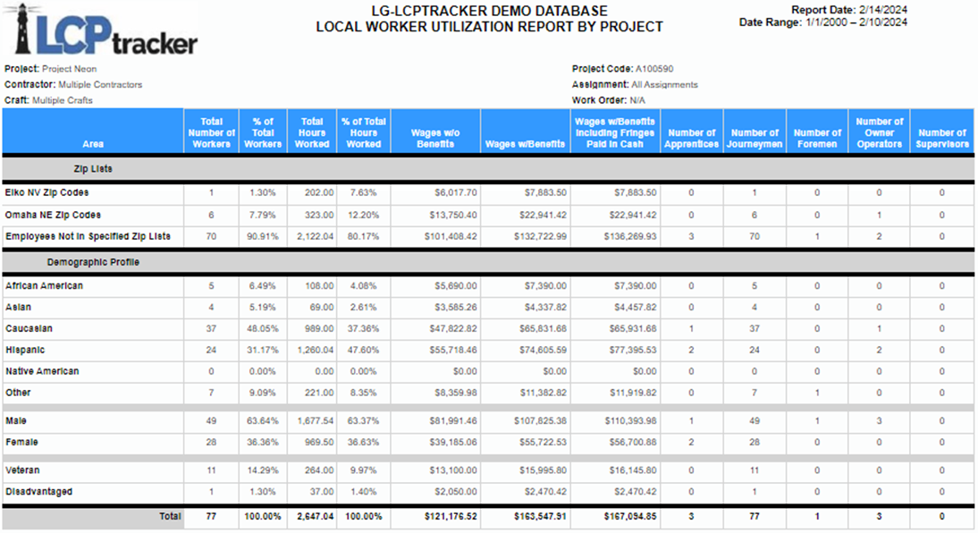Viewport: 978px width, 533px height.
Task: Click Other wages w/benefits $11,382.82 cell
Action: [x=543, y=393]
